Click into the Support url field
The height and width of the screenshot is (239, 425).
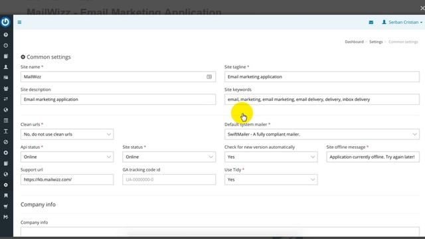click(x=67, y=179)
